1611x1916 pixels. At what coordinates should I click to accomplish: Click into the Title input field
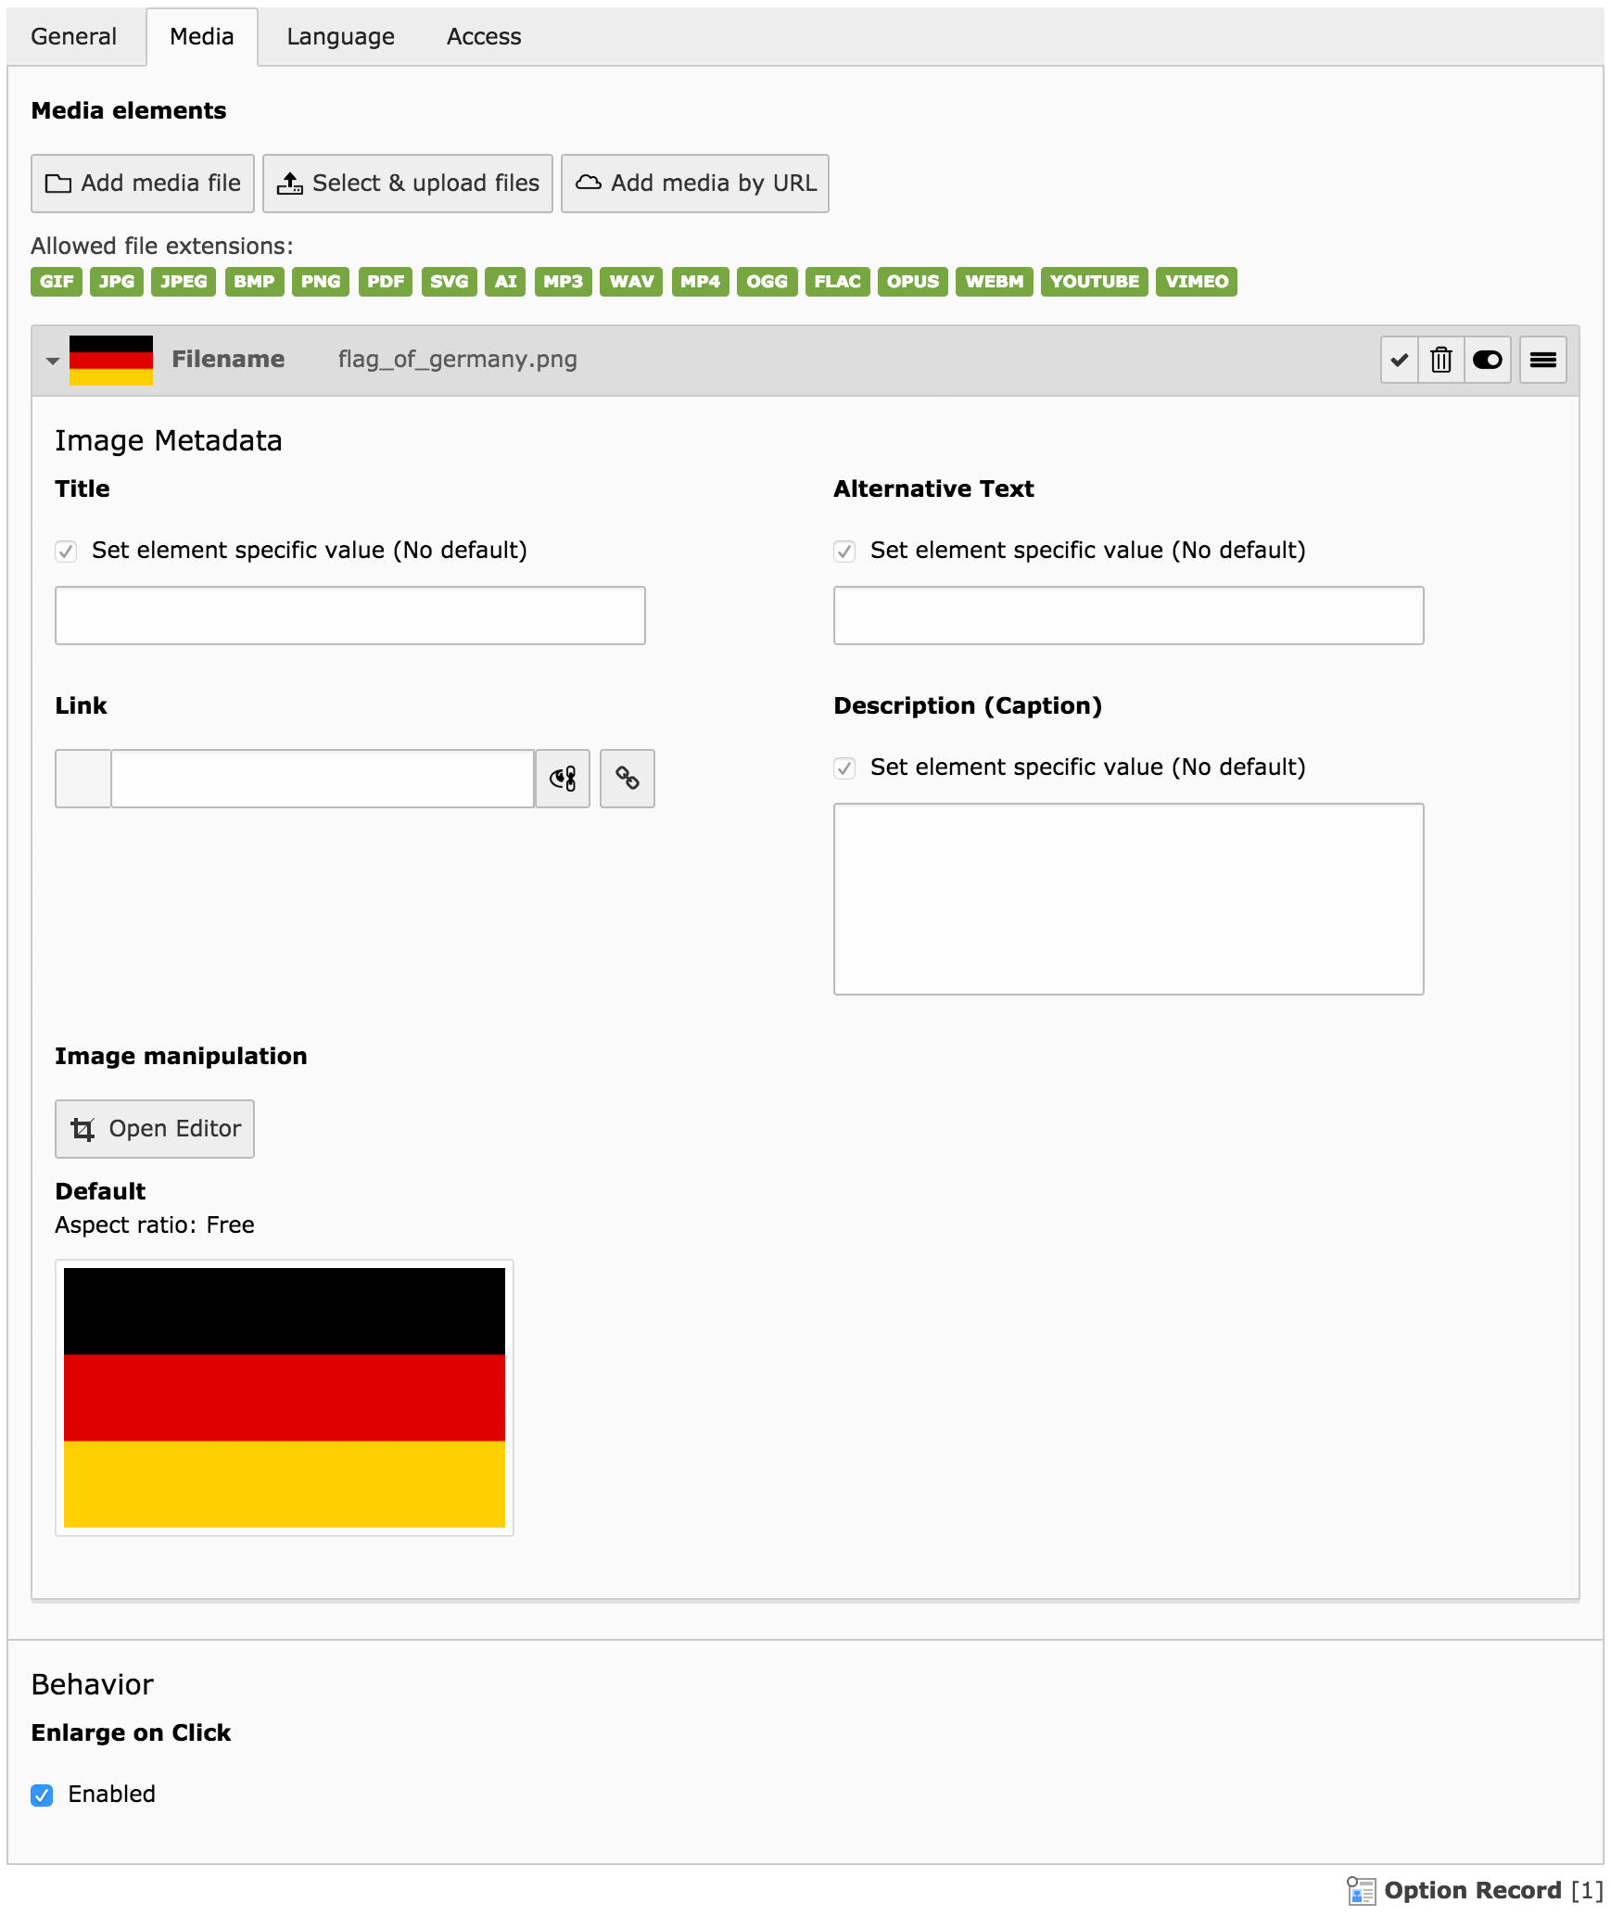[350, 615]
